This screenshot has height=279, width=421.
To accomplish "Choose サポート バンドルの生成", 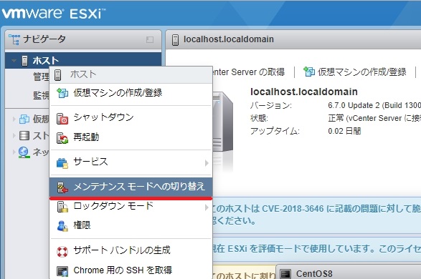I will pos(131,250).
